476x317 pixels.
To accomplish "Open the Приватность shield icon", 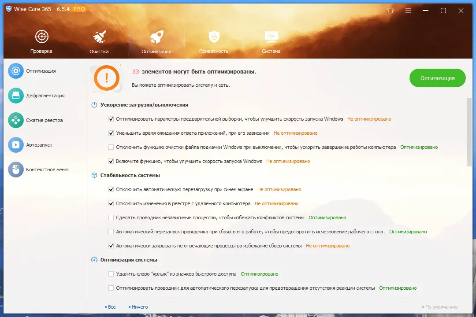I will point(214,37).
